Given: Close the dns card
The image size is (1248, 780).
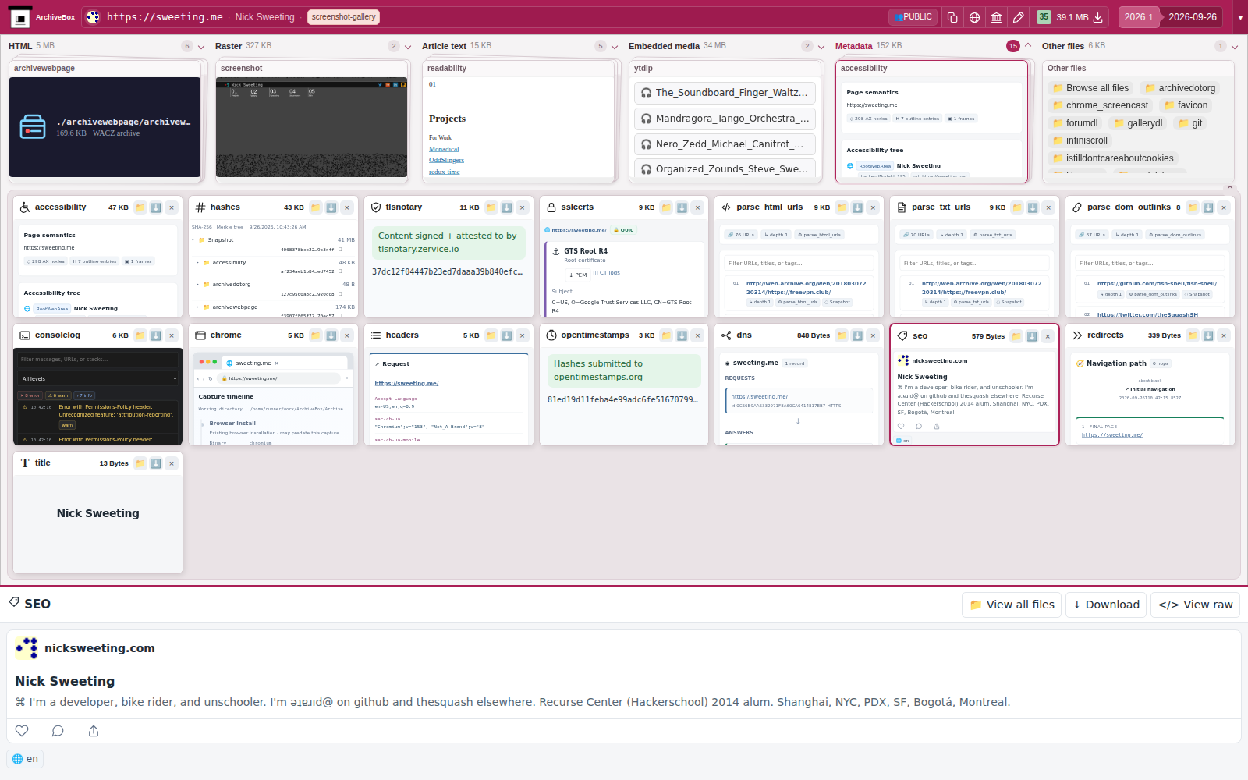Looking at the screenshot, I should (x=873, y=335).
